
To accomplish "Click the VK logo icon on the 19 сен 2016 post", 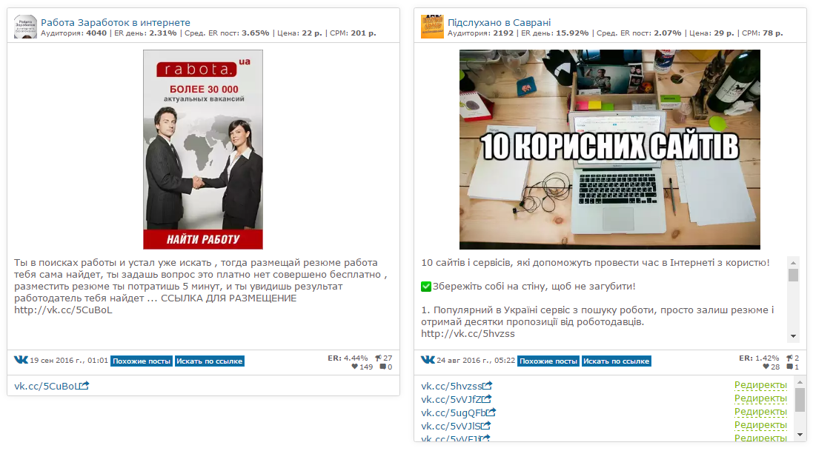I will [21, 360].
